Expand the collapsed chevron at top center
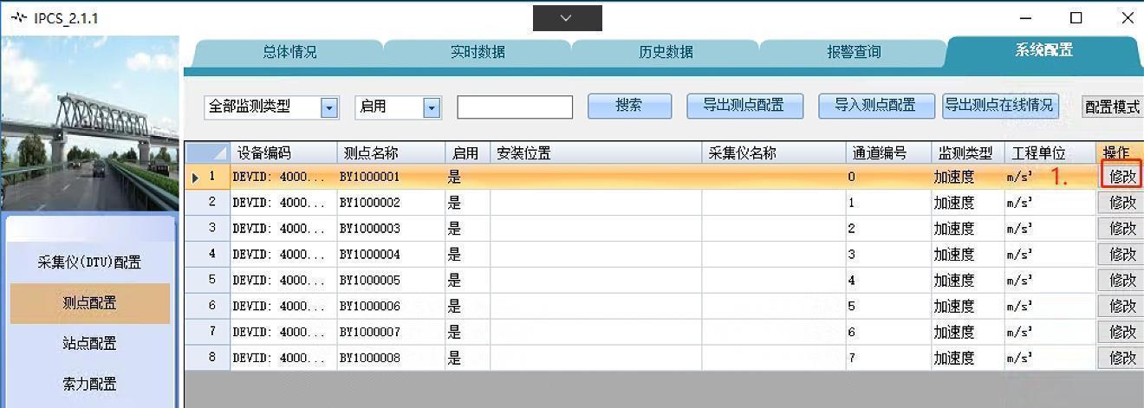 (567, 18)
